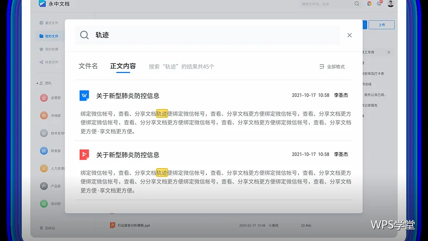Open the 运营部 team
Viewport: 428px width, 241px height.
click(x=51, y=98)
